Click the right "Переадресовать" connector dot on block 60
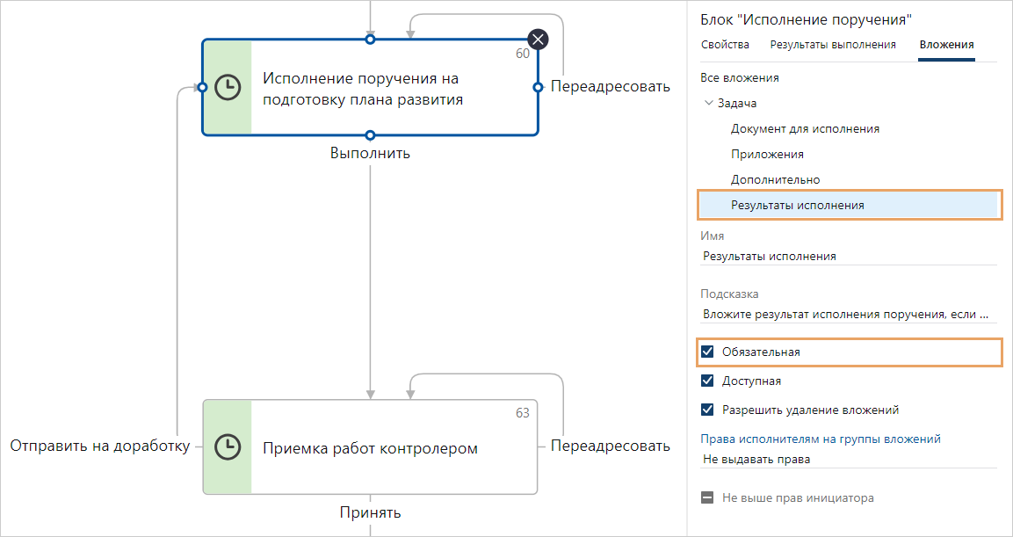1013x537 pixels. (538, 87)
